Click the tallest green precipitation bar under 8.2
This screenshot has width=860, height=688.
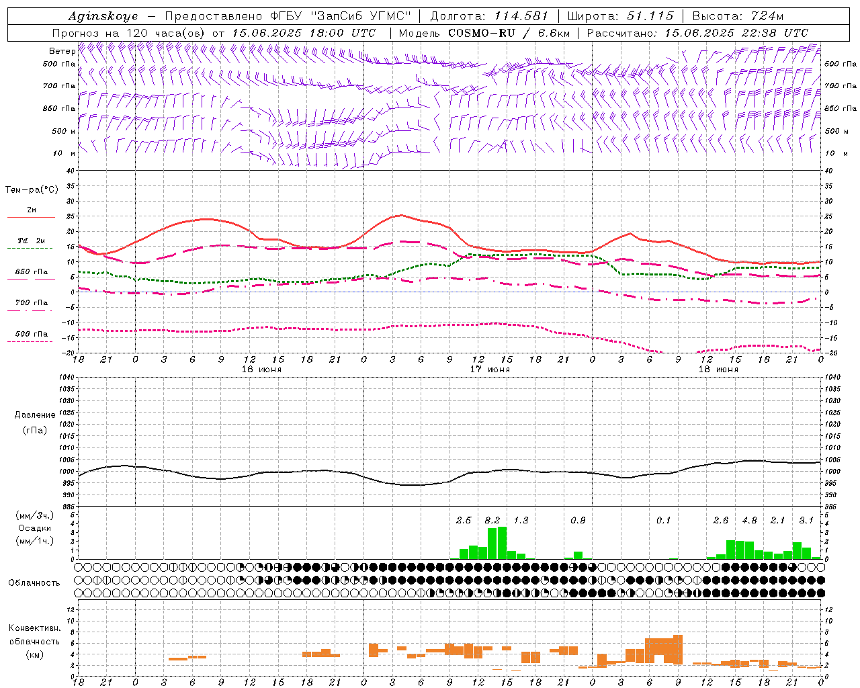click(502, 543)
